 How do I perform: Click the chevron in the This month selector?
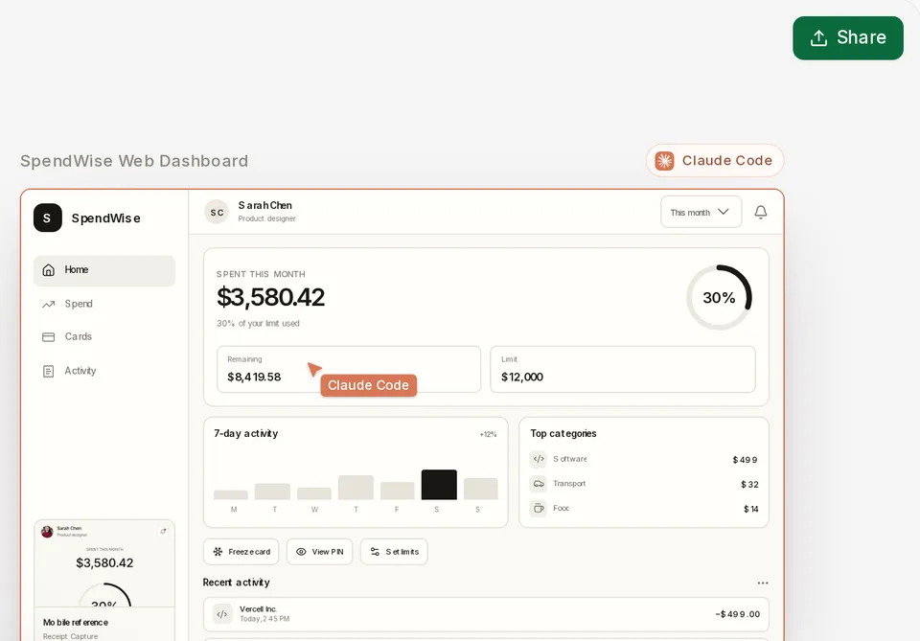pyautogui.click(x=724, y=212)
